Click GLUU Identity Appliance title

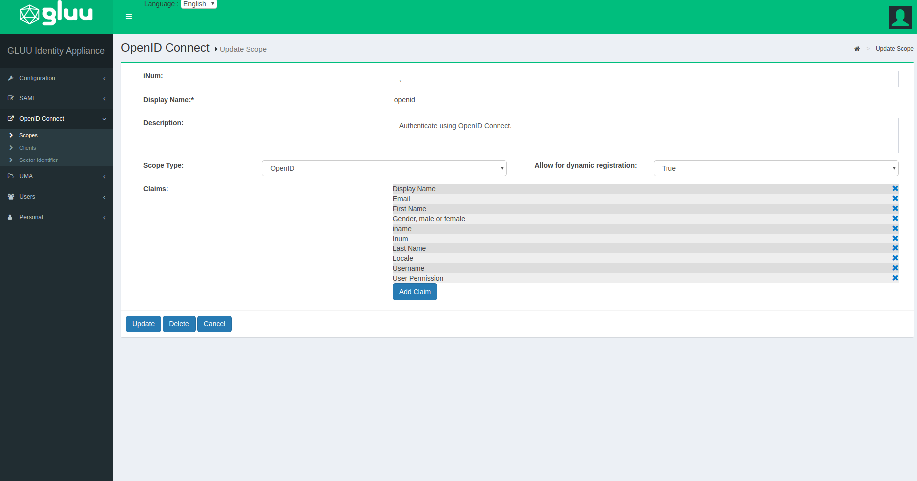coord(56,51)
